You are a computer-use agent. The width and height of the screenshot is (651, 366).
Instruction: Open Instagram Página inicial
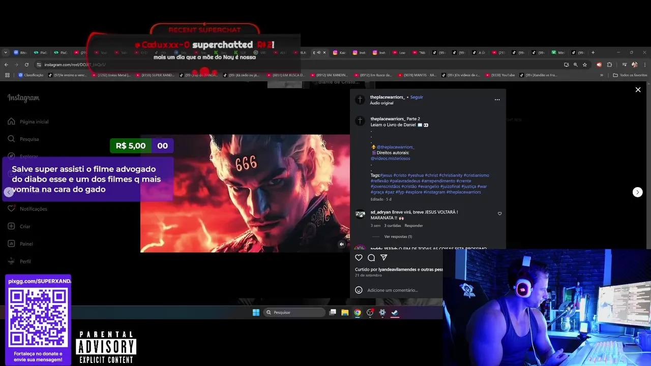(28, 121)
